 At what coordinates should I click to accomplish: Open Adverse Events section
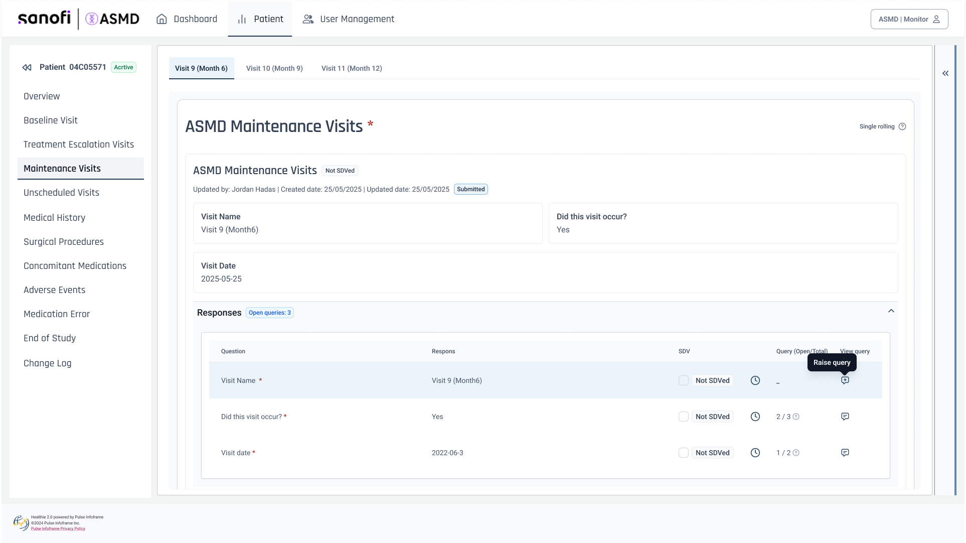point(54,290)
